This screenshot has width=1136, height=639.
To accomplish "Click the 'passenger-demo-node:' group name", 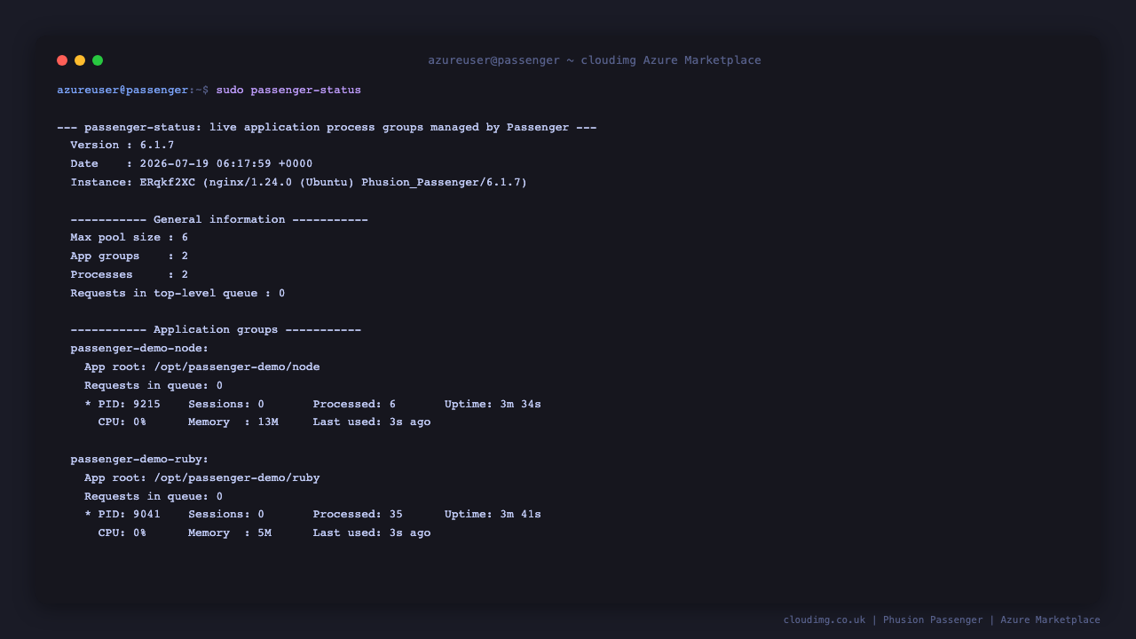I will [x=139, y=349].
